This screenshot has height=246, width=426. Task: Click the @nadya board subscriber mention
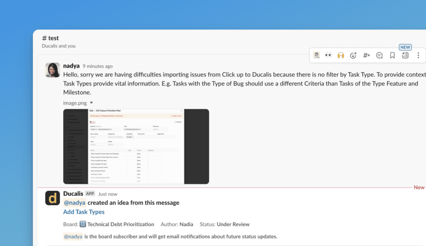[x=73, y=236]
